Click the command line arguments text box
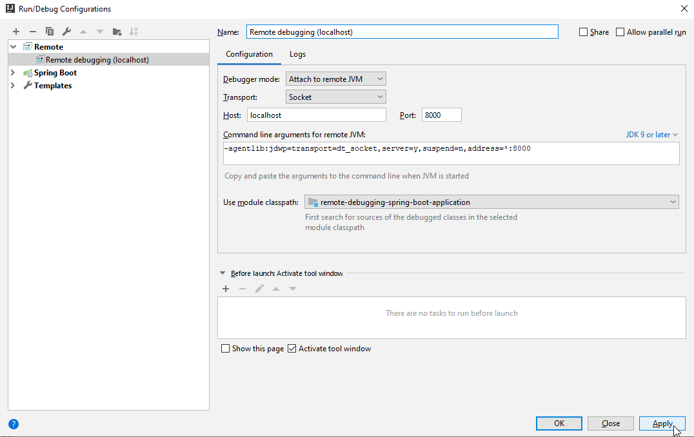 [451, 153]
